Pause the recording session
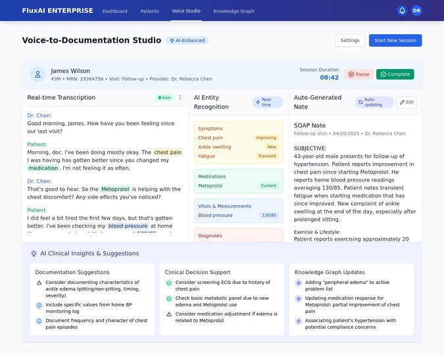This screenshot has height=355, width=444. pyautogui.click(x=358, y=74)
